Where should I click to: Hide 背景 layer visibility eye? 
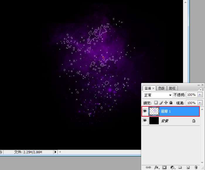(x=145, y=120)
